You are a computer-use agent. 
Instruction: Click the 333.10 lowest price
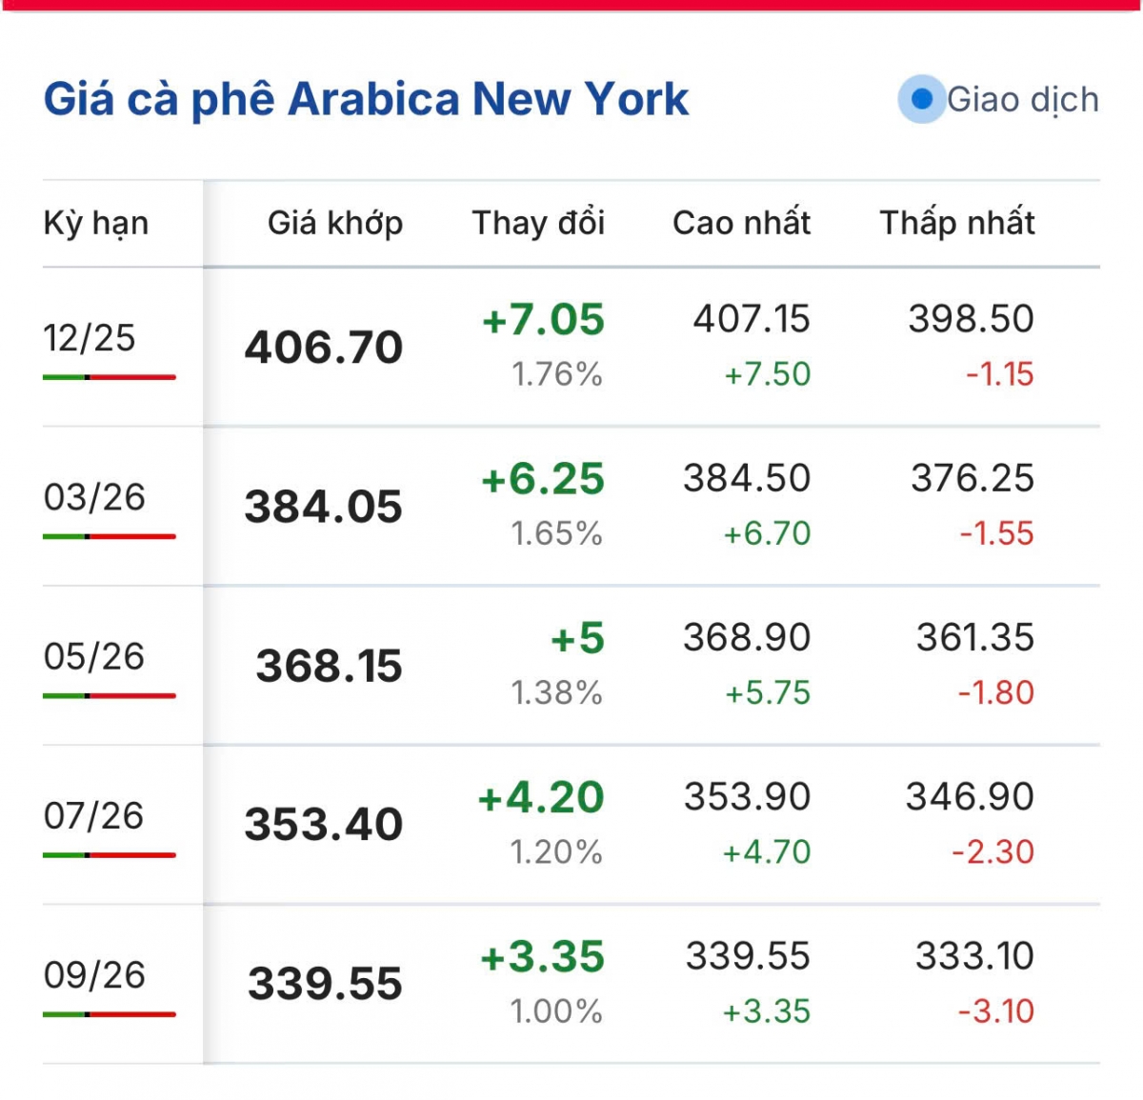click(974, 956)
